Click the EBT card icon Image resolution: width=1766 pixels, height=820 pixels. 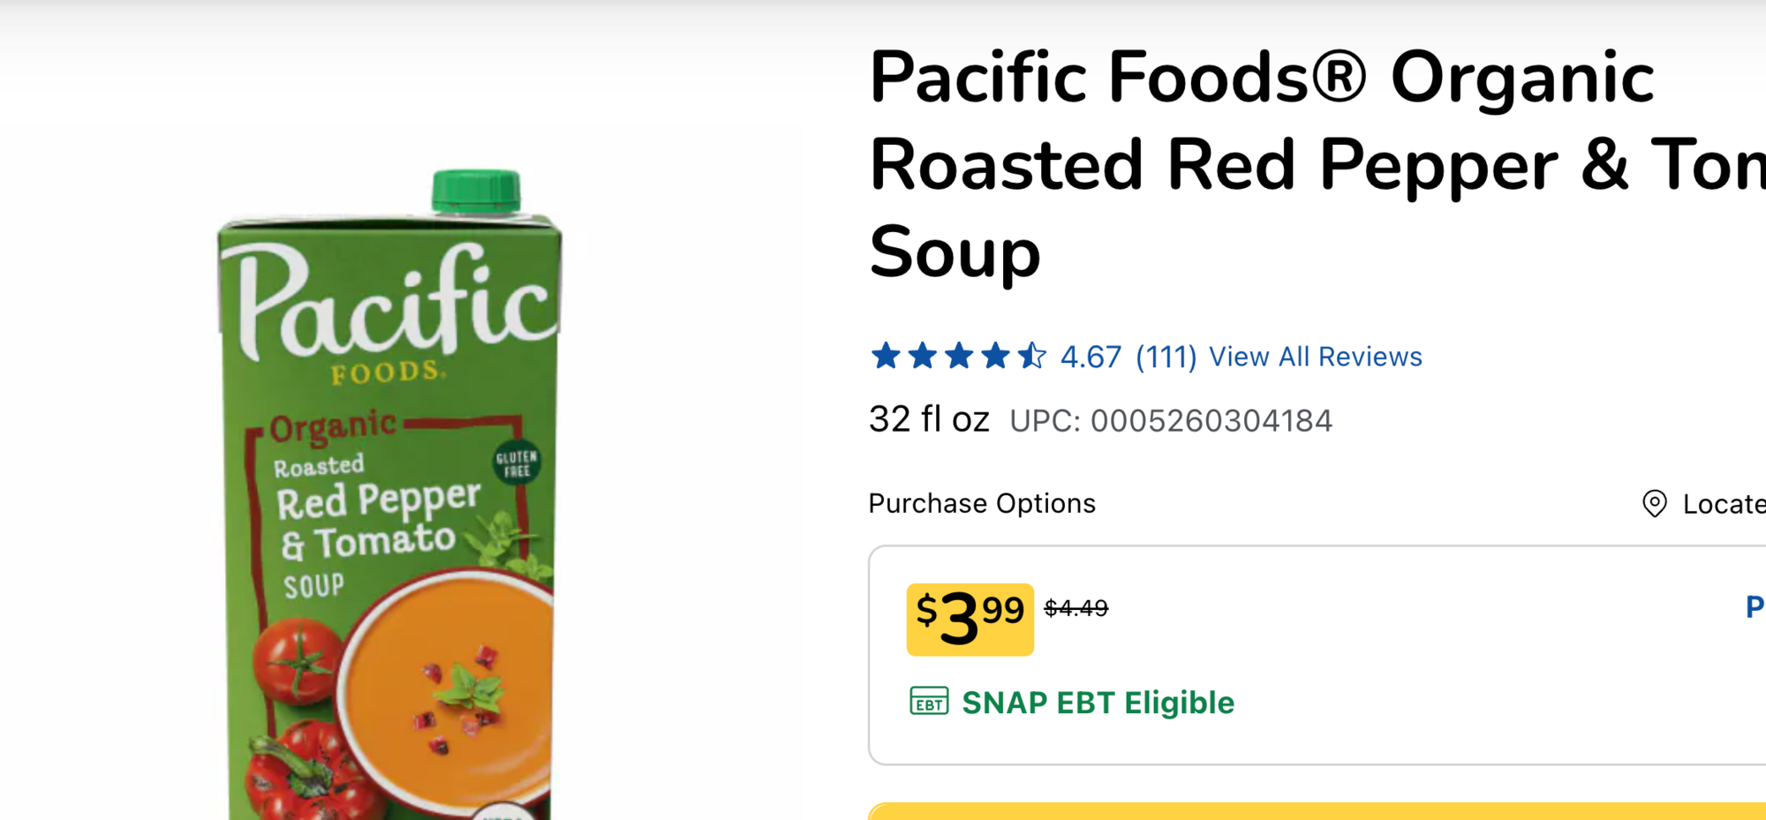929,702
